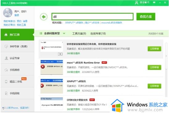Select 手机维修 in the sidebar
The image size is (169, 114).
coord(17,70)
